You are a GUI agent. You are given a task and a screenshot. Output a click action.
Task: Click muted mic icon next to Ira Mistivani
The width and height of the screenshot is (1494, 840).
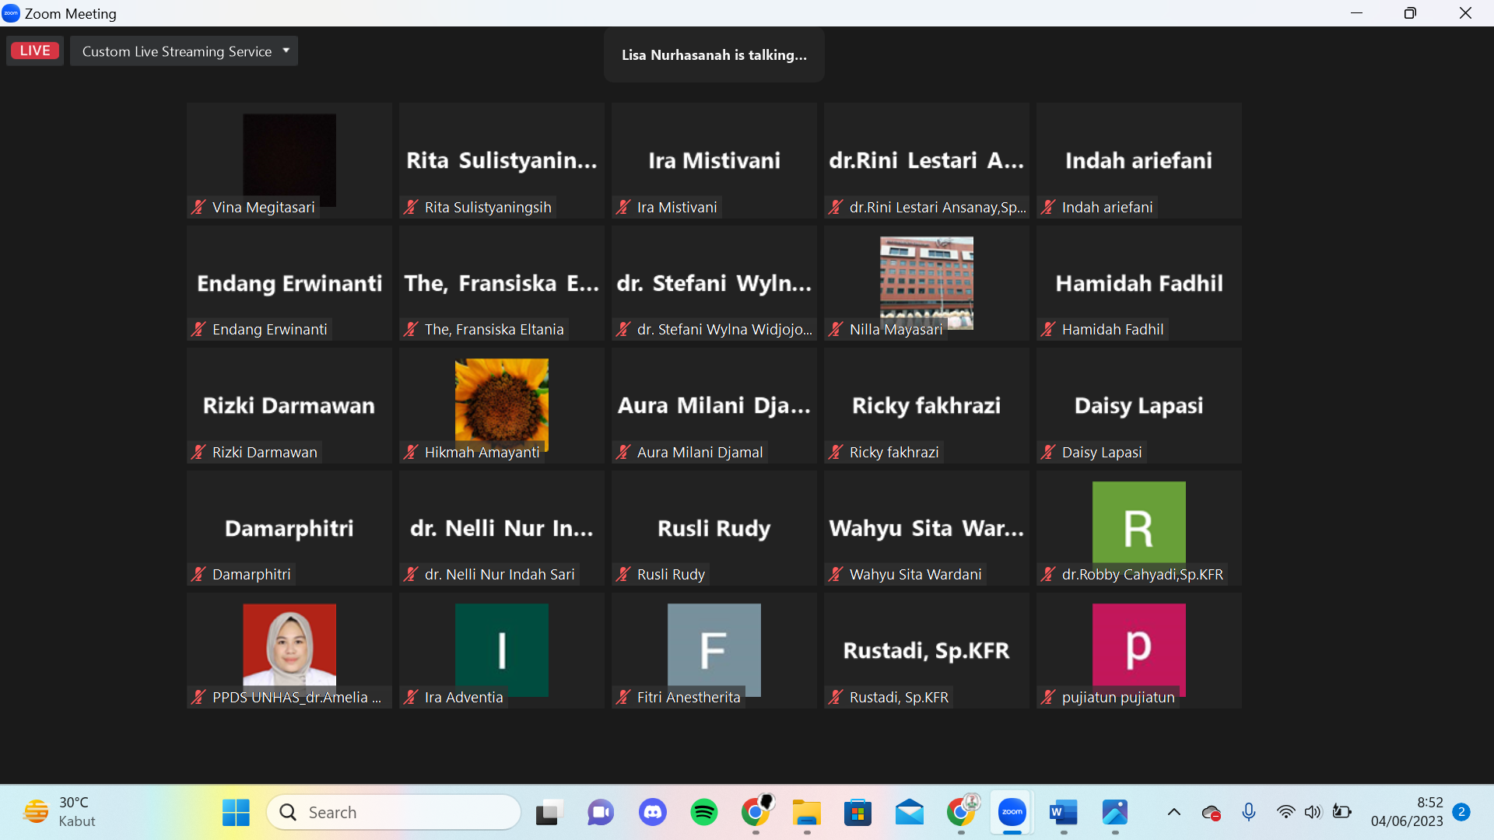click(x=623, y=207)
